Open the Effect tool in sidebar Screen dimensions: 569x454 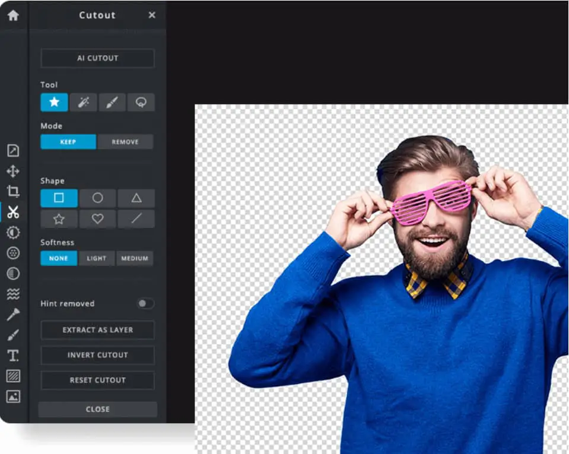(13, 253)
